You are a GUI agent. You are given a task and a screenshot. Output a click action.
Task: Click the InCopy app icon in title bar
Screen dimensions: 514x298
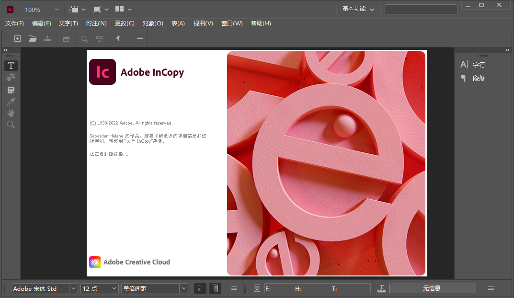[x=10, y=10]
